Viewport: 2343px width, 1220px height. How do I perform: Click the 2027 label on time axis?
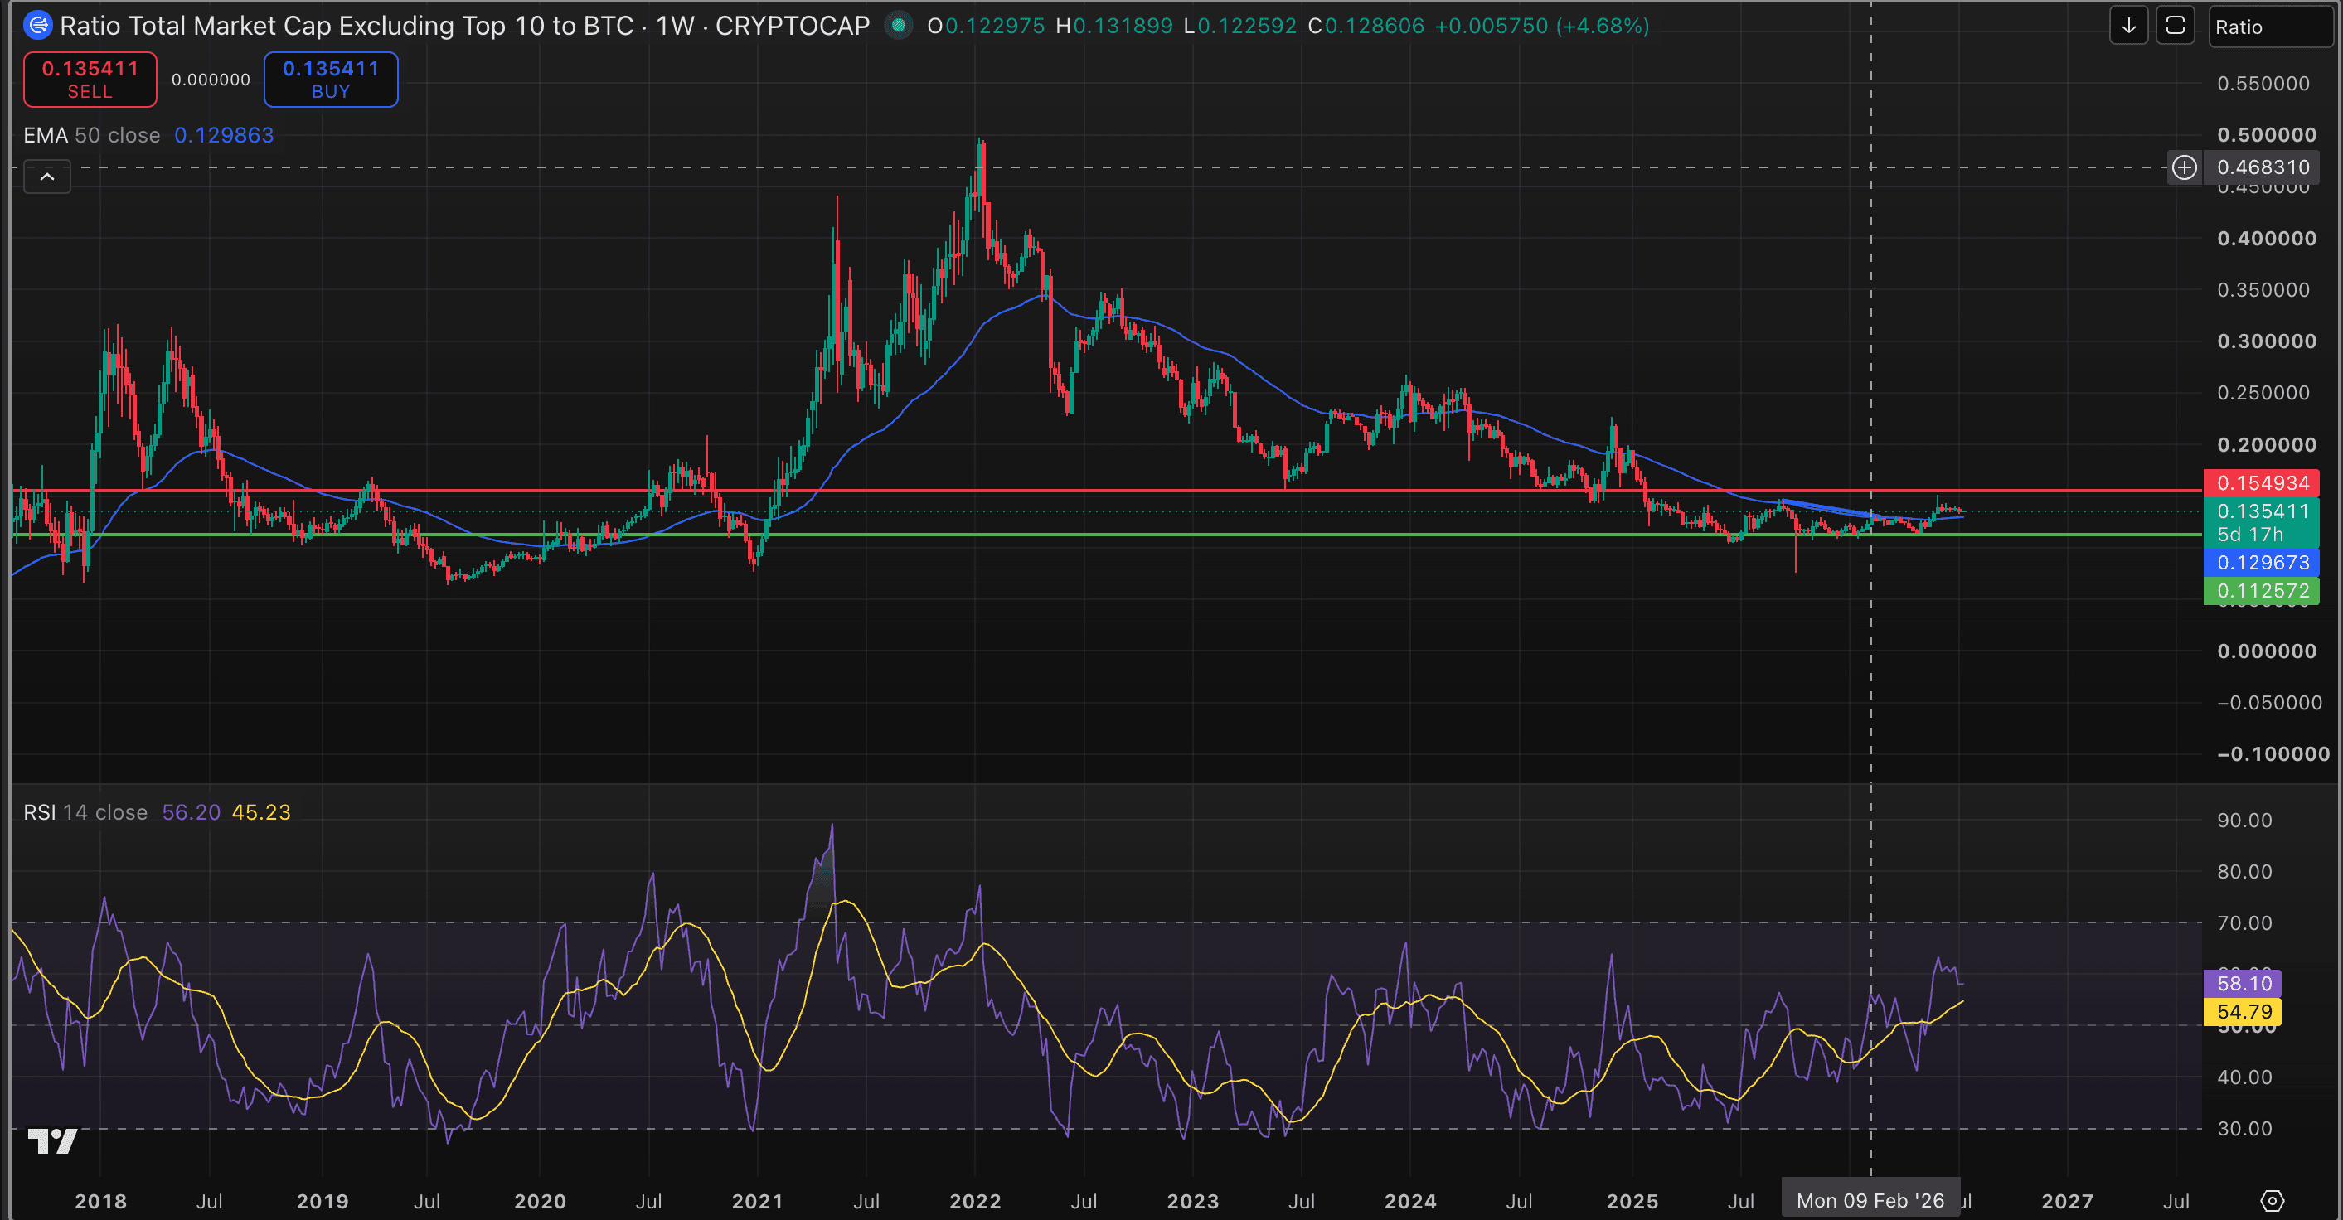pos(2068,1201)
